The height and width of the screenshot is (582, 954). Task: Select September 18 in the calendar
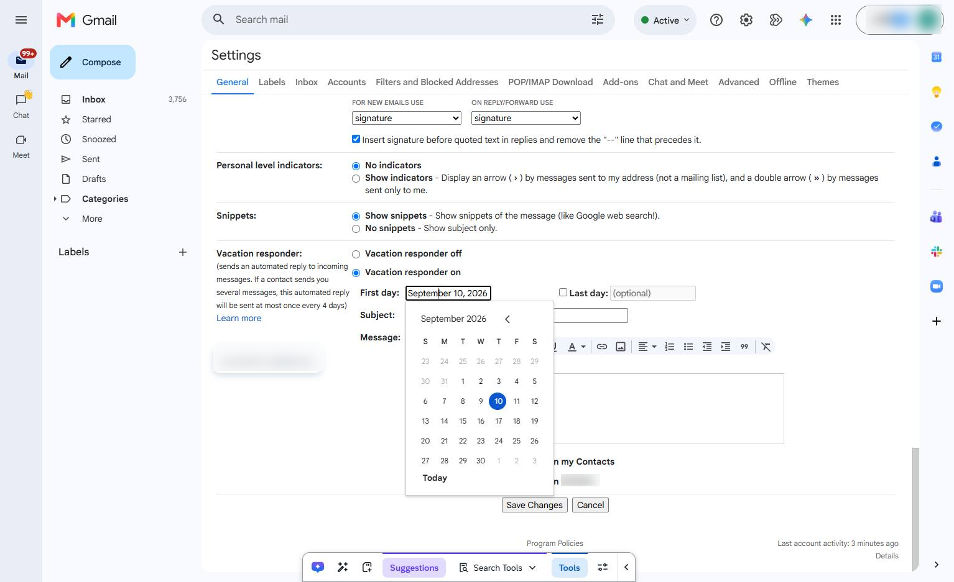tap(516, 421)
